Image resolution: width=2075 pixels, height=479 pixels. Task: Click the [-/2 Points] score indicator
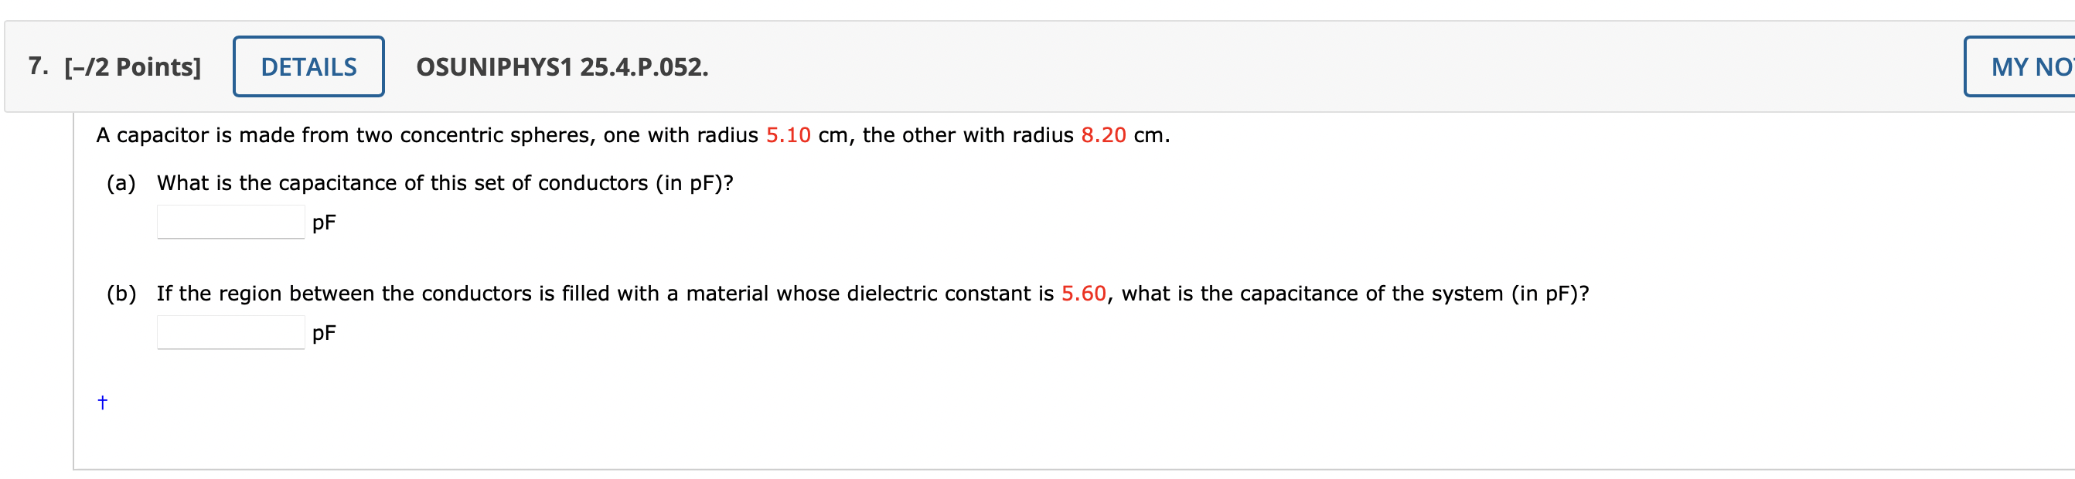click(x=134, y=66)
